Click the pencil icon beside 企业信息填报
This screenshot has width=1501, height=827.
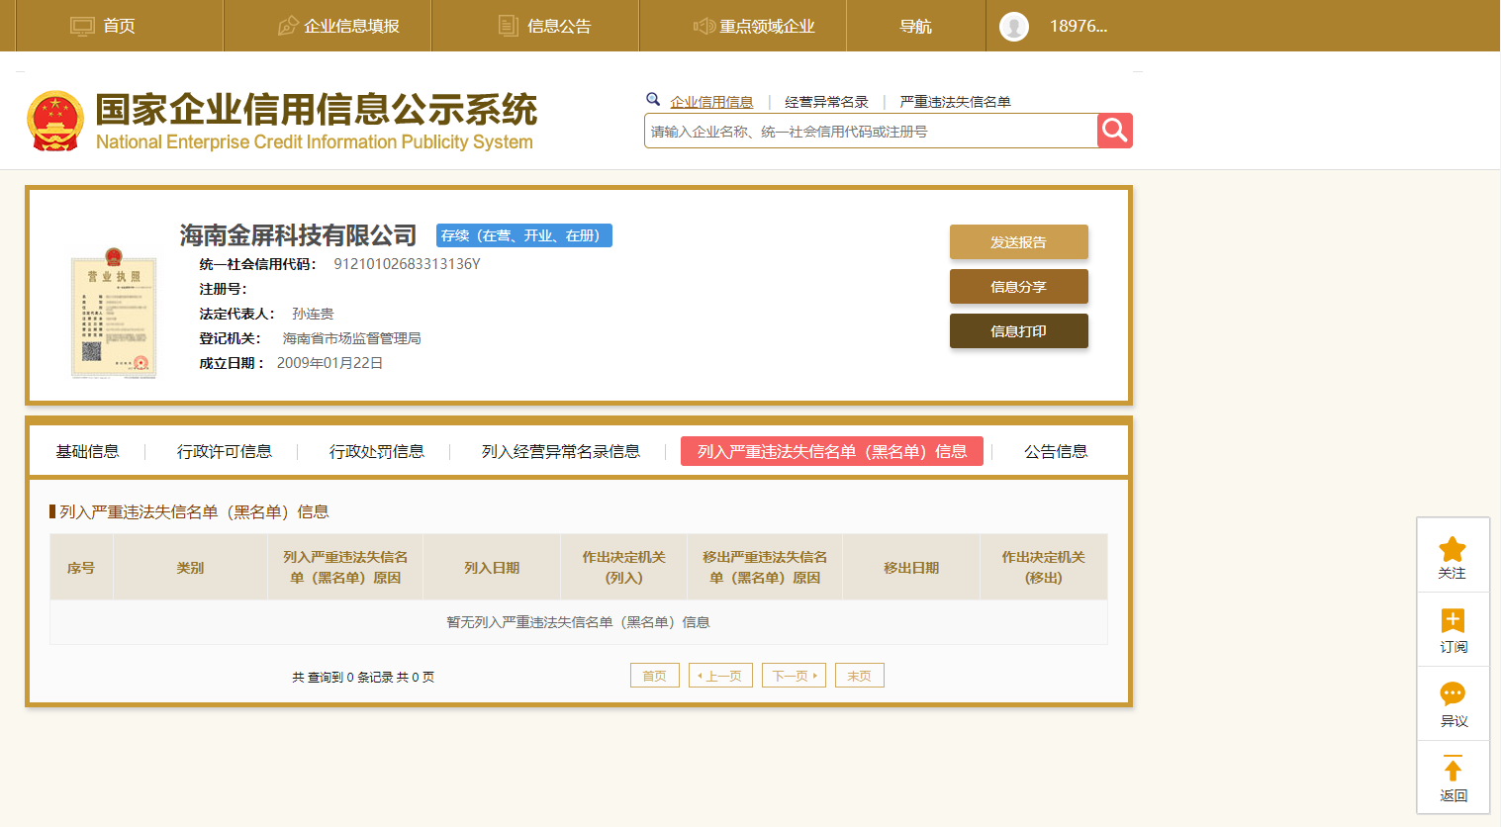288,26
